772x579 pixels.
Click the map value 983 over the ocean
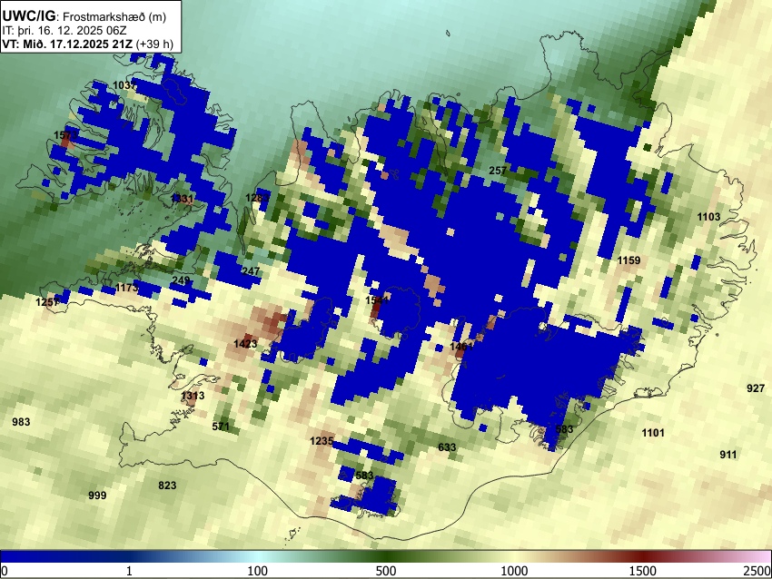21,422
